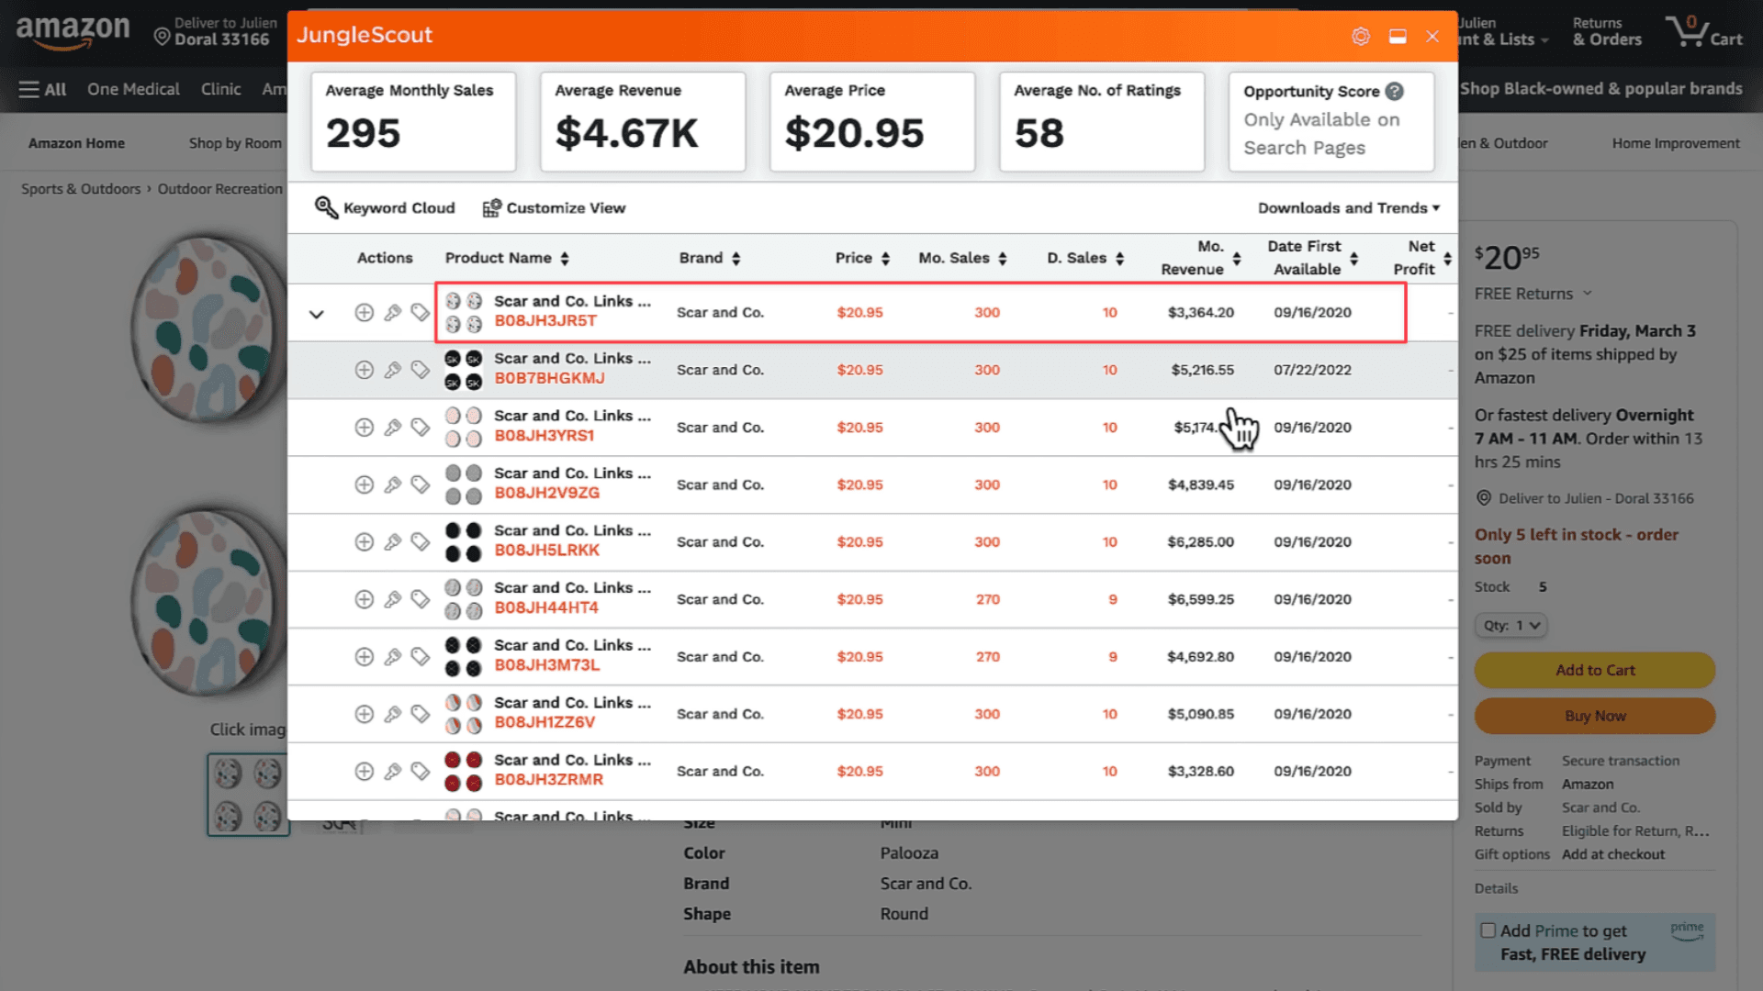Click Deliver to Julien - Doral 33166 link
1763x991 pixels.
(1596, 498)
